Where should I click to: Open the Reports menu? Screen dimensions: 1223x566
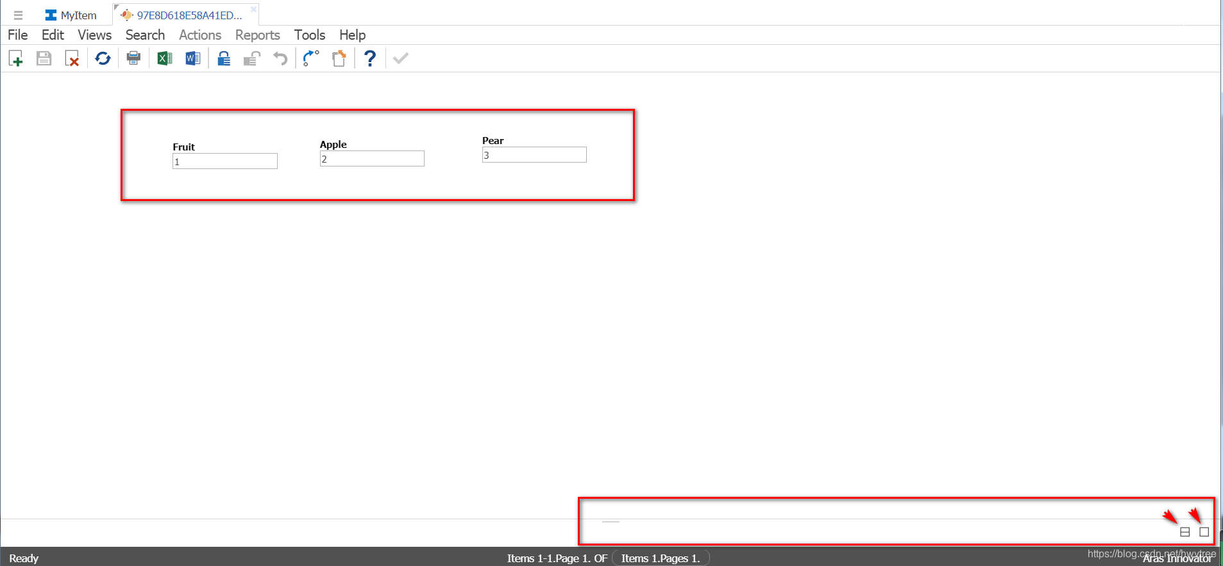point(258,35)
